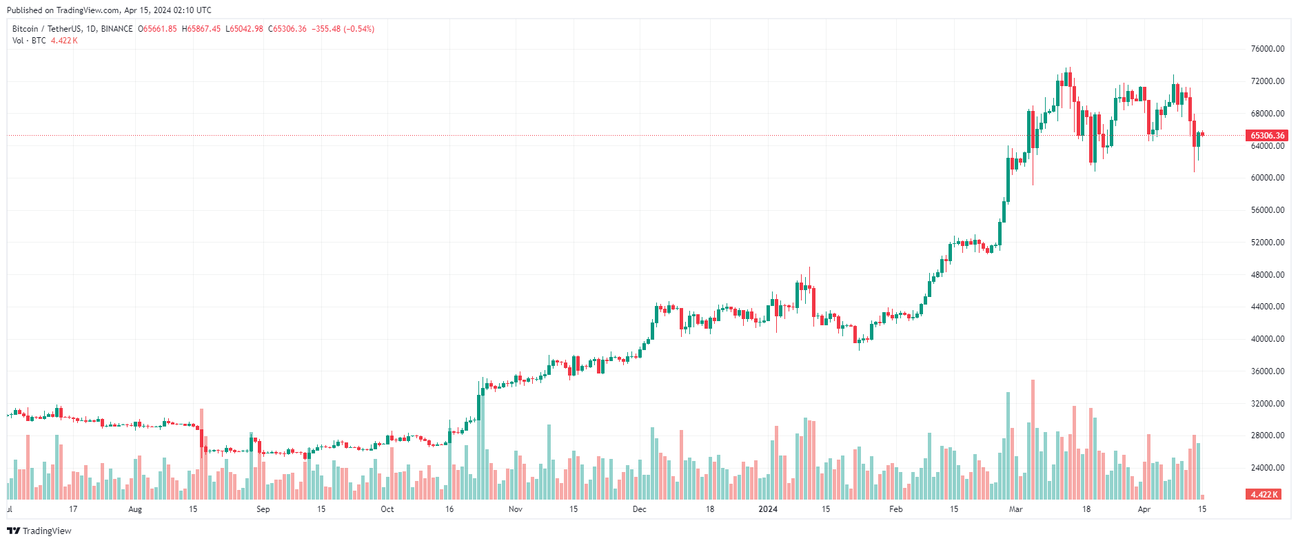This screenshot has height=543, width=1298.
Task: Click the Oct label on time axis
Action: [x=387, y=509]
